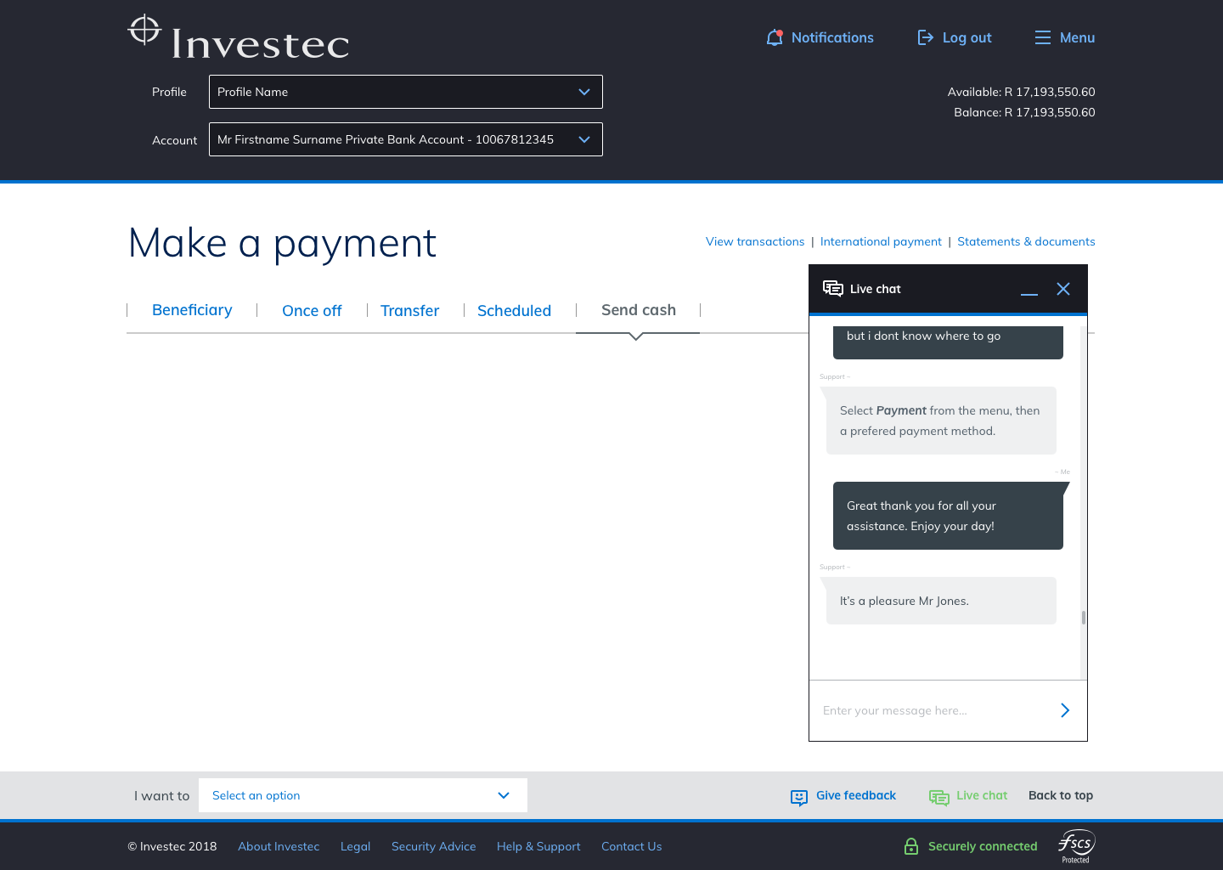1223x870 pixels.
Task: Select the Scheduled payment tab
Action: 514,311
